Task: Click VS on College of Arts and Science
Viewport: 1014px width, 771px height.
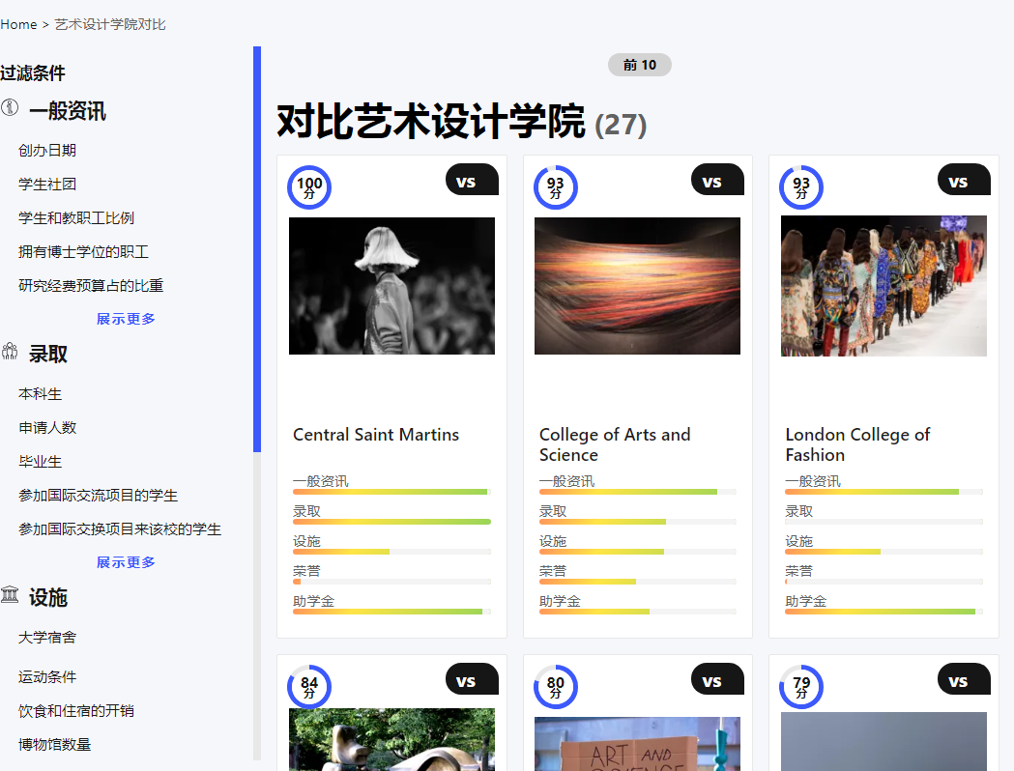Action: pos(718,180)
